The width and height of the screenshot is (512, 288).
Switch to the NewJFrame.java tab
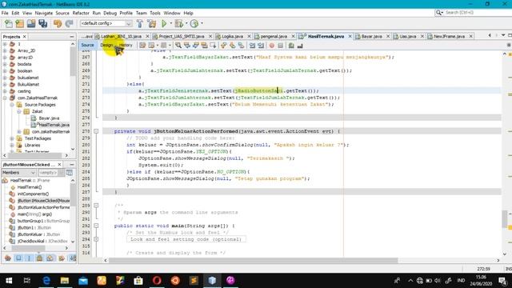(449, 36)
